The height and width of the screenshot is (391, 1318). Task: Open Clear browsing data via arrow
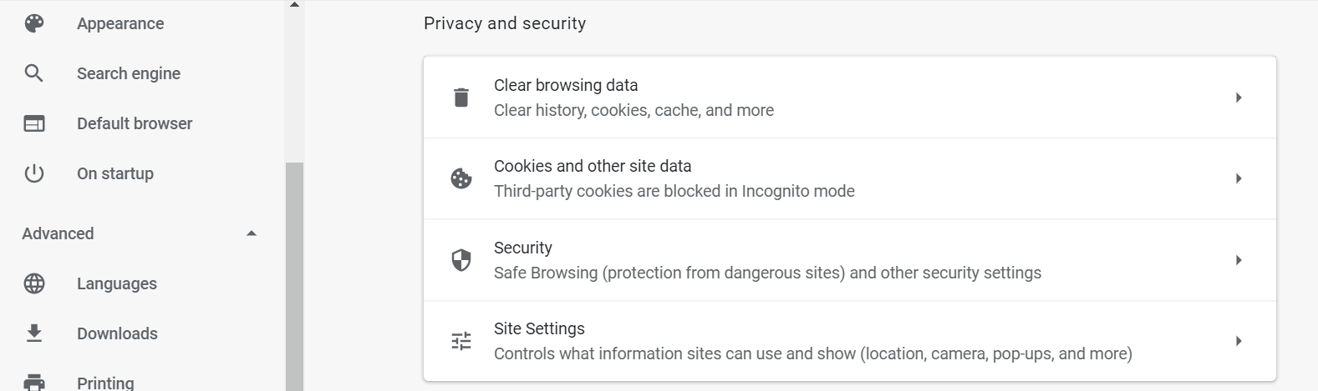1239,98
